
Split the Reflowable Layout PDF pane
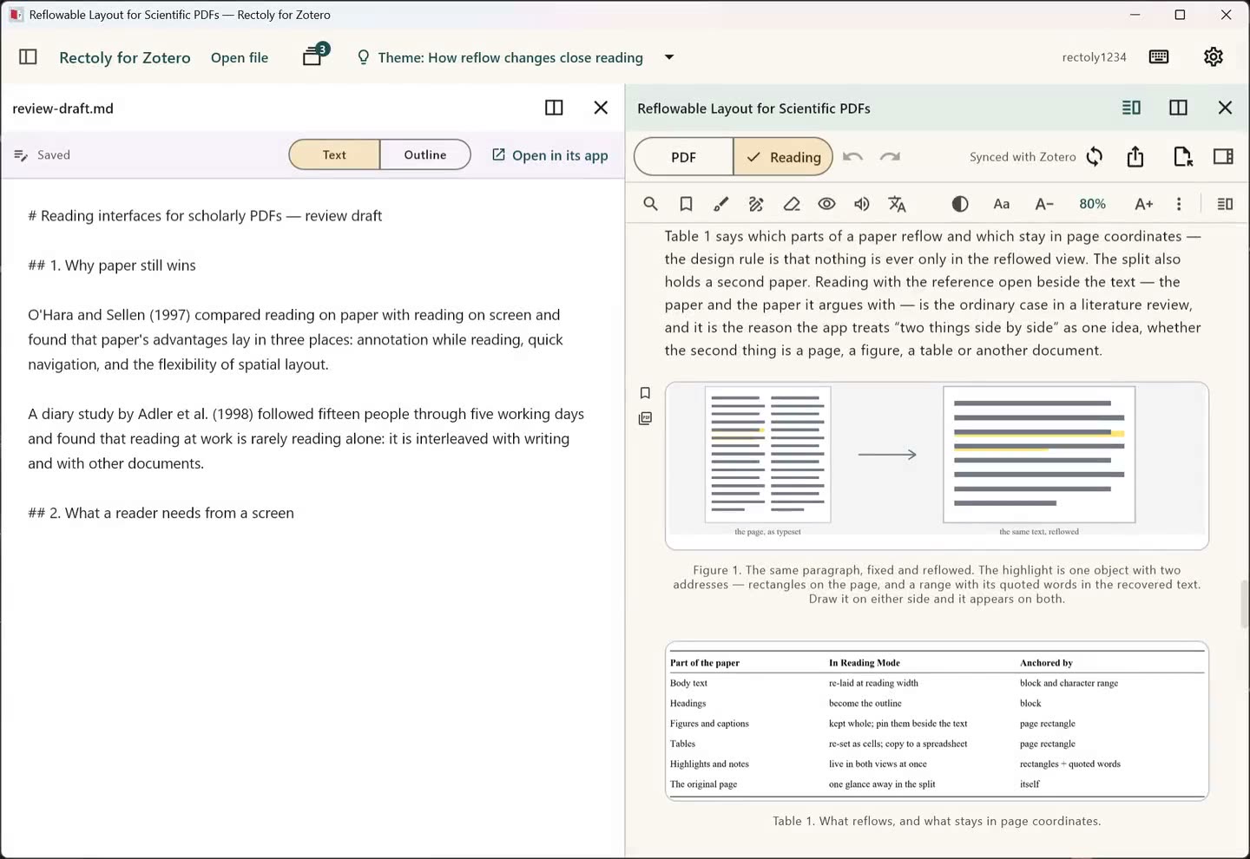[x=1178, y=108]
